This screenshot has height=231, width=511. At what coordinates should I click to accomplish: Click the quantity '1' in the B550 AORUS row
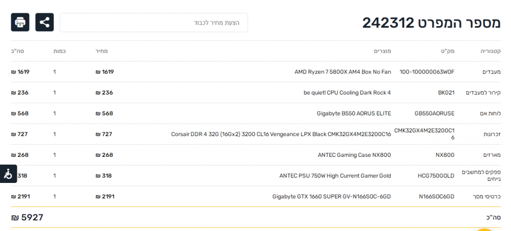pos(55,113)
